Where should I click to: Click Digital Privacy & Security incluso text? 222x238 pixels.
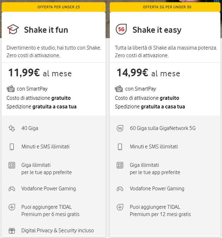coord(57,231)
